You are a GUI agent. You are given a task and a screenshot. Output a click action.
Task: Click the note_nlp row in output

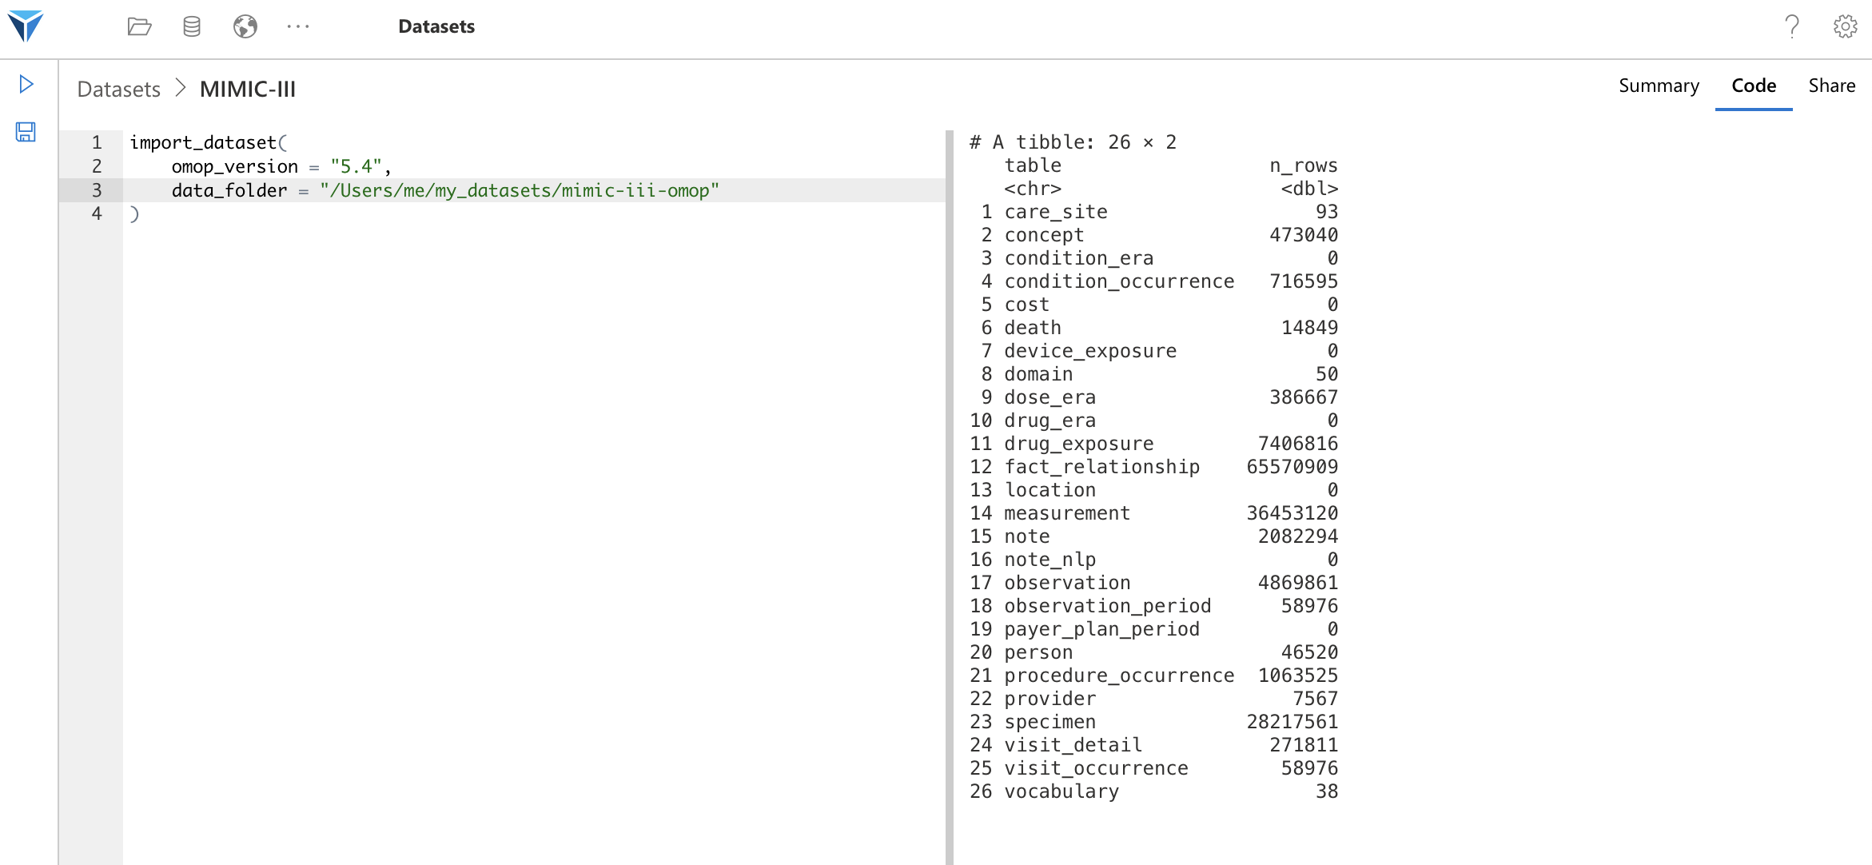[x=1154, y=560]
